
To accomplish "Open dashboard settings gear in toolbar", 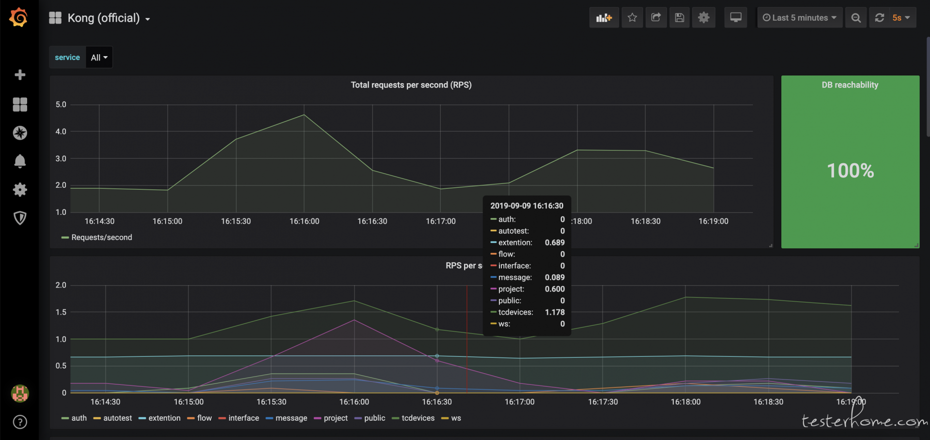I will click(703, 18).
